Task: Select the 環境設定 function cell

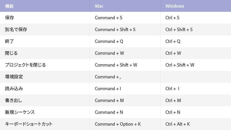Action: click(x=14, y=77)
